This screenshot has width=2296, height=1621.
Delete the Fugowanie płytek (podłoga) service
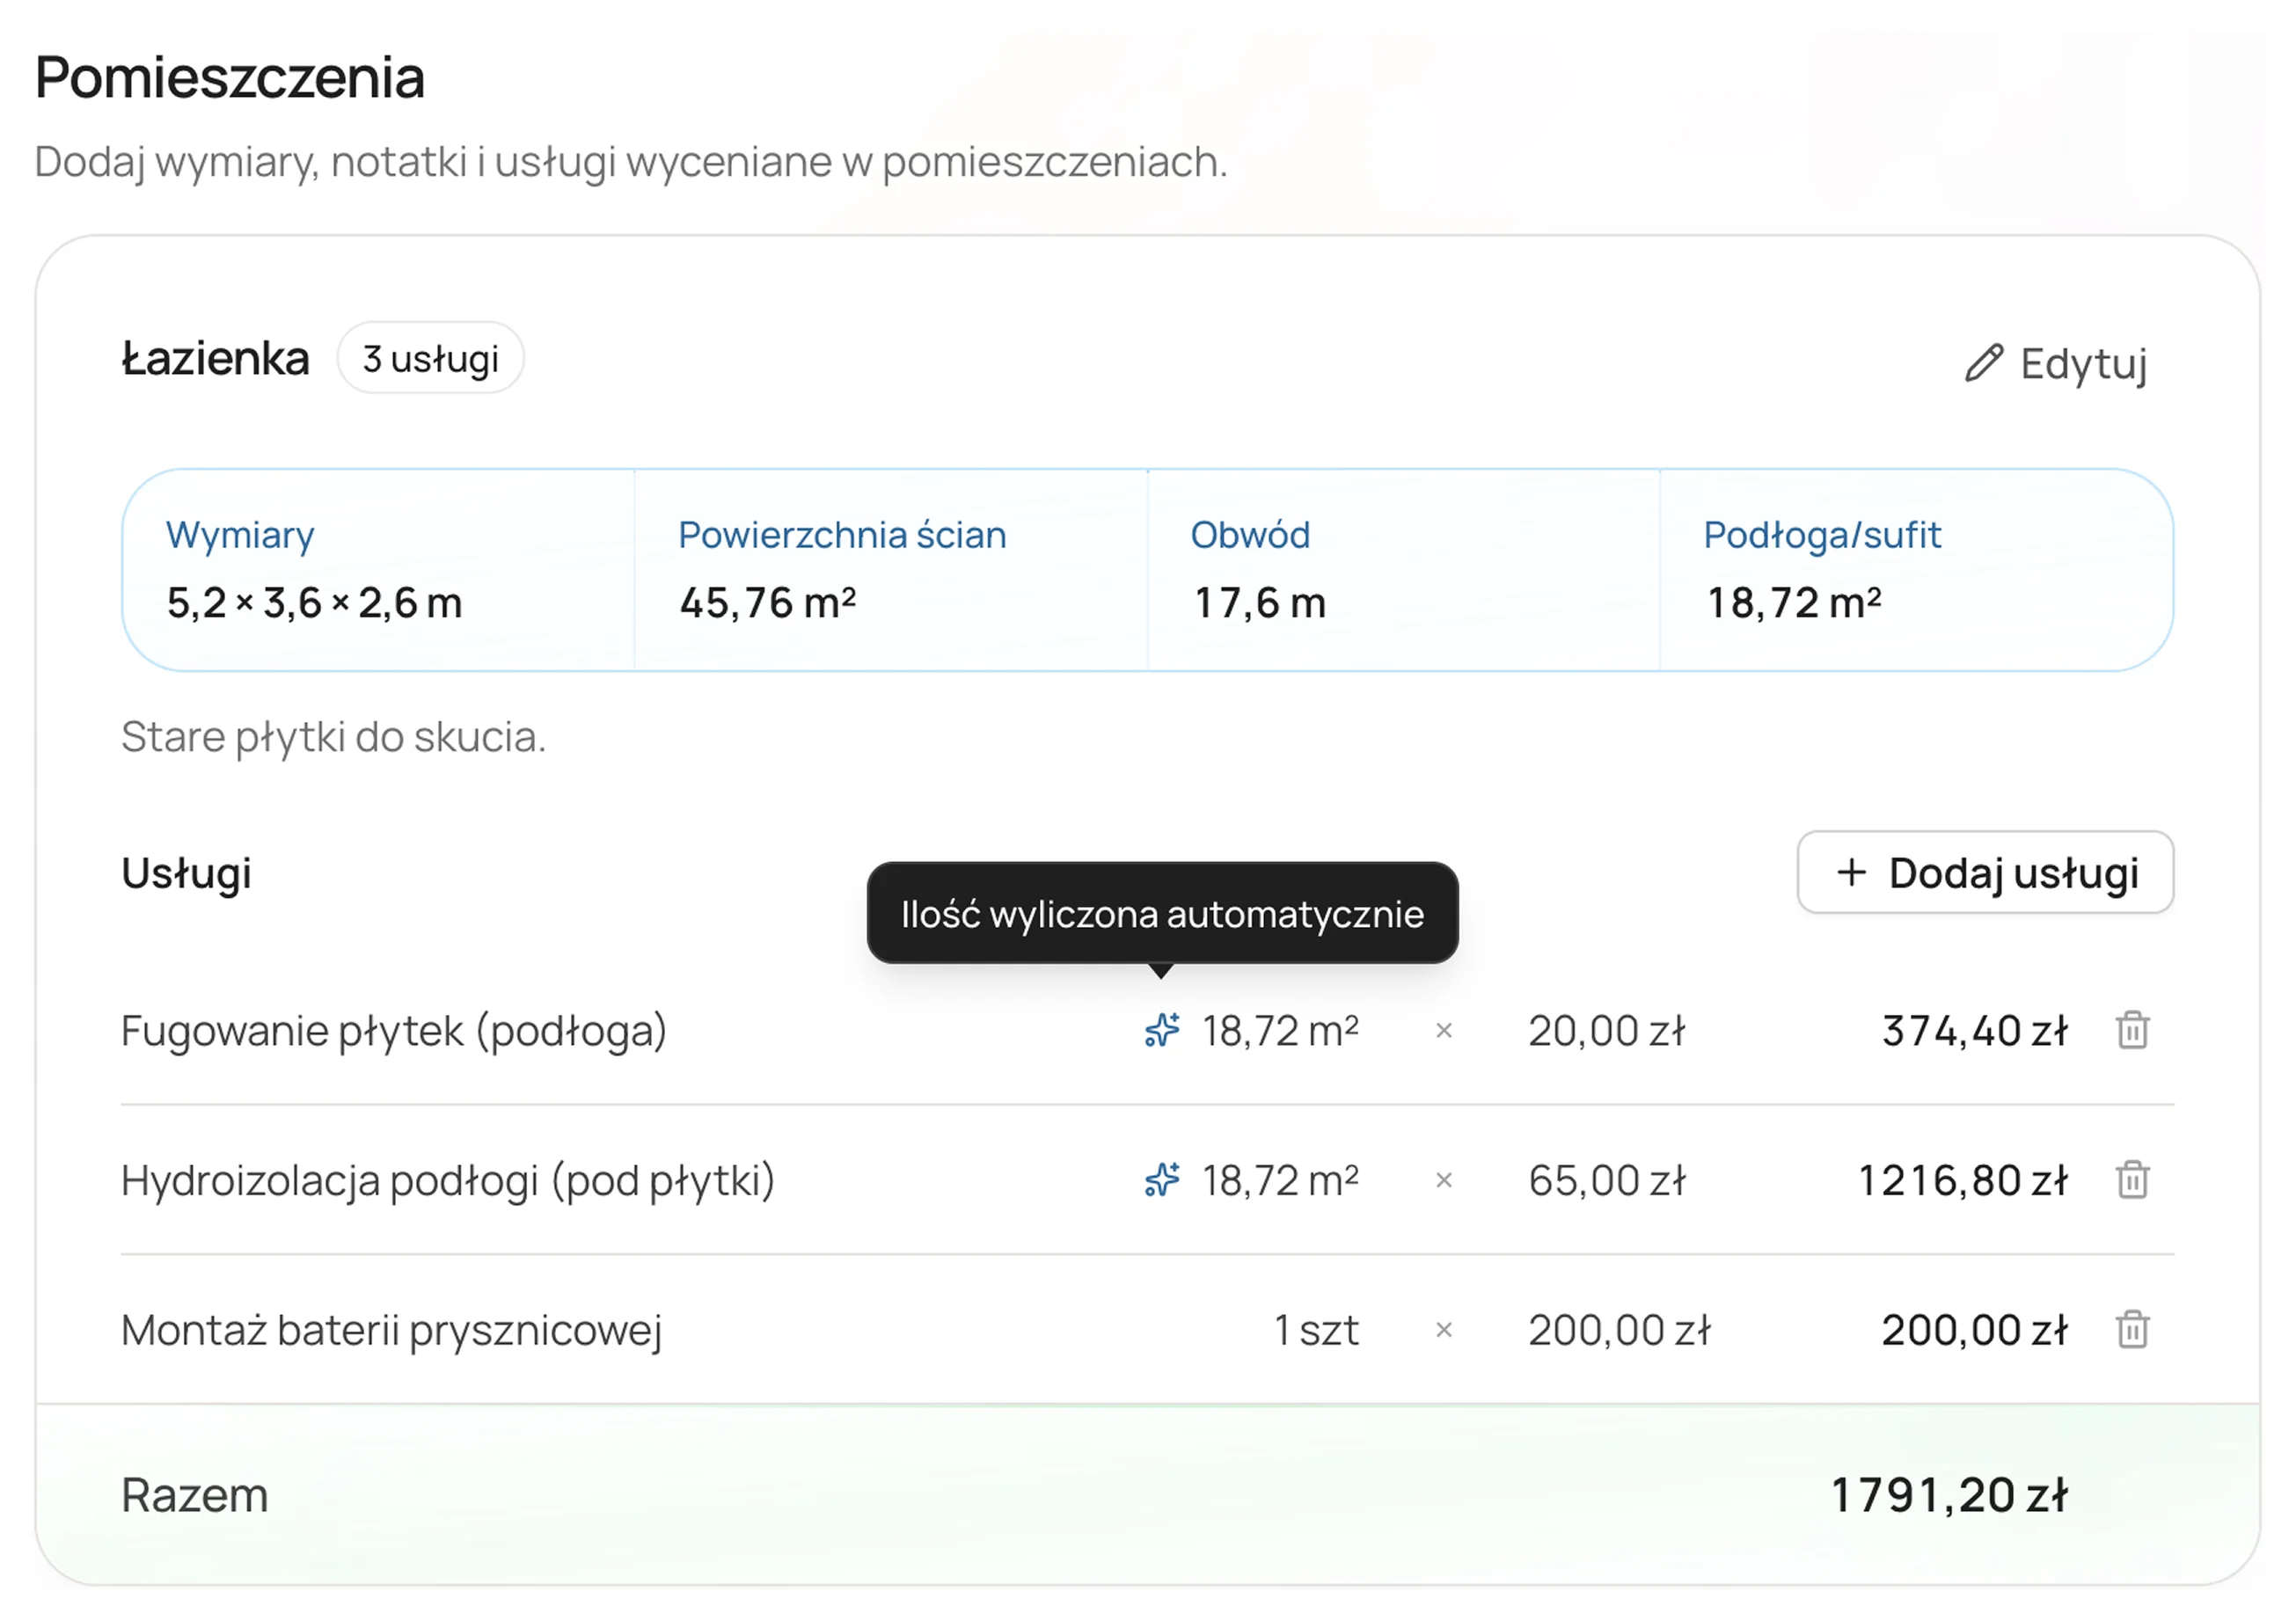[x=2132, y=1030]
